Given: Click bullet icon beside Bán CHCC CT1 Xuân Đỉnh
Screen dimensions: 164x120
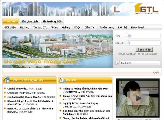Looking at the screenshot, I should (x=5, y=108).
